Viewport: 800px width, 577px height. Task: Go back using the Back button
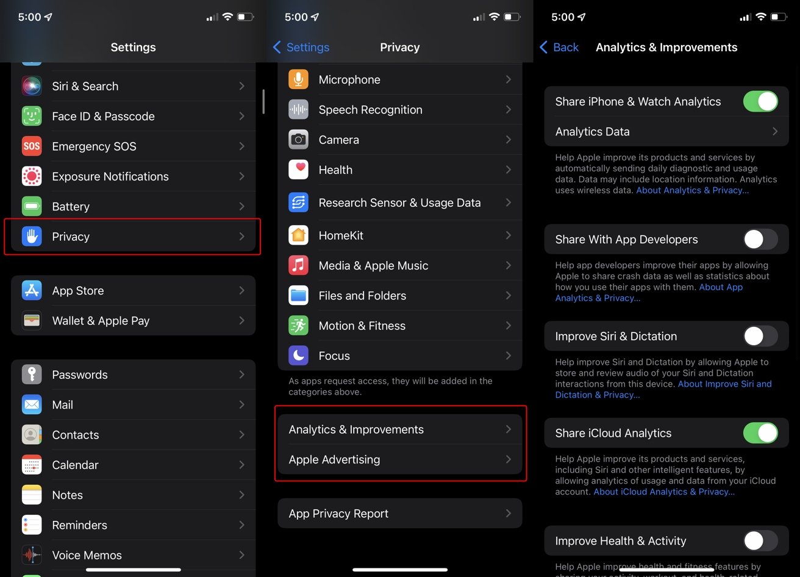559,48
